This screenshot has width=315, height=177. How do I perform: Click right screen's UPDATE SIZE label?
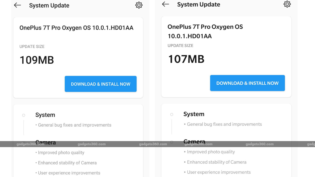pyautogui.click(x=180, y=46)
